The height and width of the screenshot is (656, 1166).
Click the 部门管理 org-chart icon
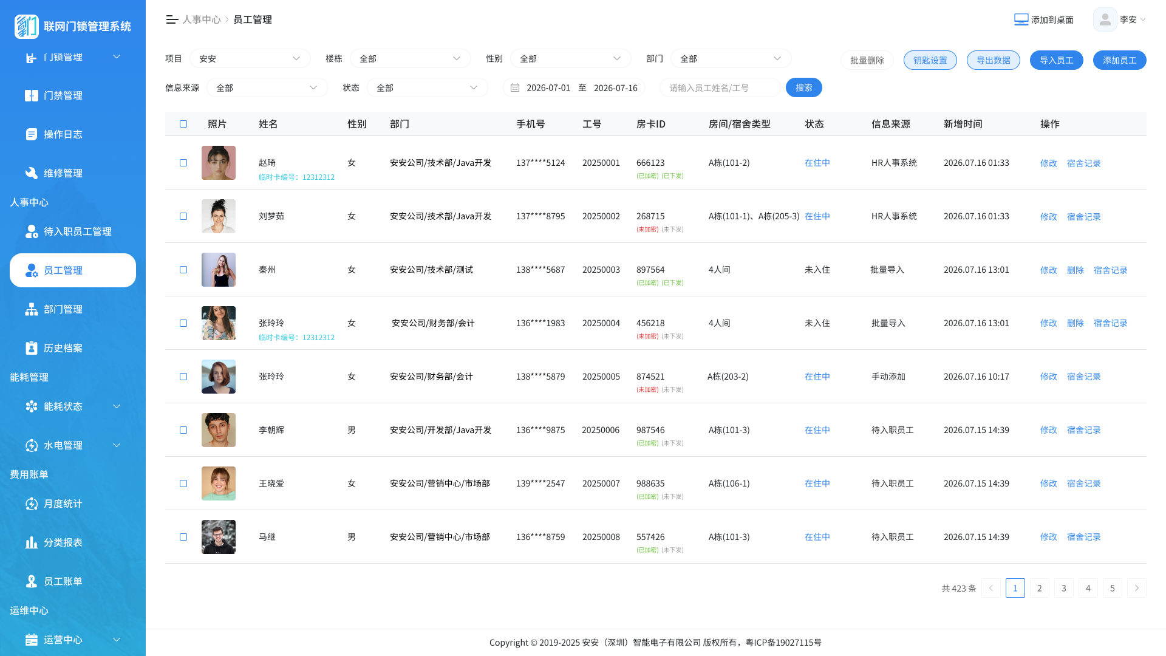pos(32,309)
